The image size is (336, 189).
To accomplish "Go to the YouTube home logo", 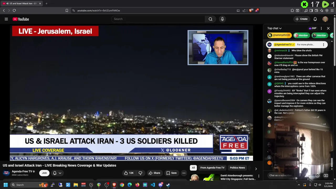I will pos(21,19).
